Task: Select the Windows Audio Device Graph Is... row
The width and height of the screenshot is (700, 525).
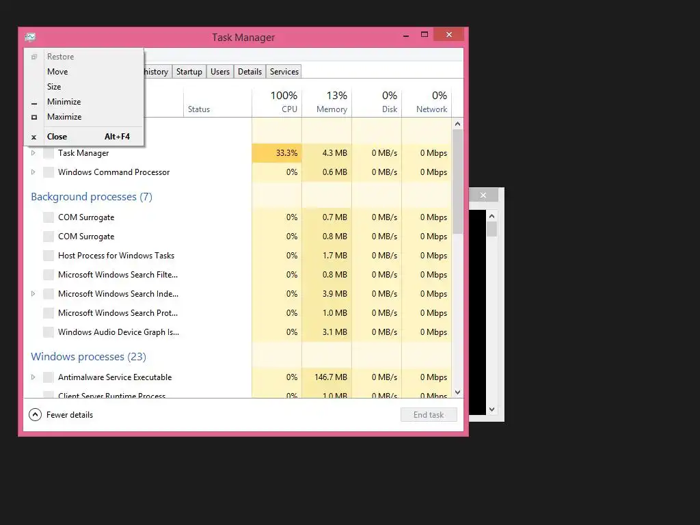Action: tap(237, 333)
